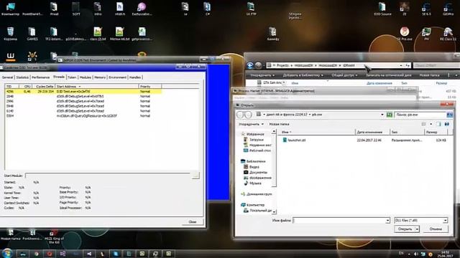The height and width of the screenshot is (258, 460).
Task: Open the D3D Source desktop folder
Action: point(382,9)
